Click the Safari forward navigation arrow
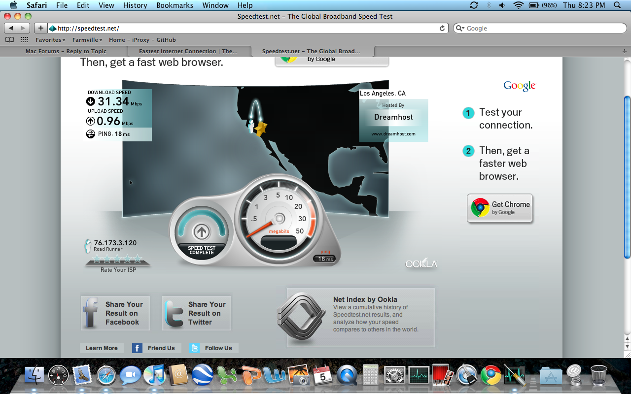631x394 pixels. [x=23, y=28]
